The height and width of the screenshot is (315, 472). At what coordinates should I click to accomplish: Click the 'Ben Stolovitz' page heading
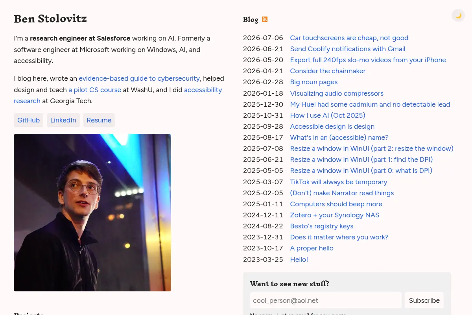50,19
